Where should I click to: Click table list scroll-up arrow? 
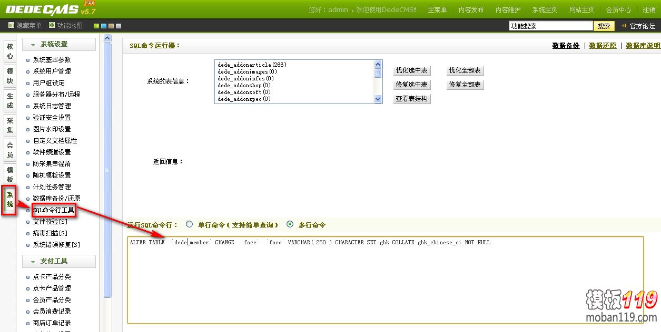click(378, 65)
